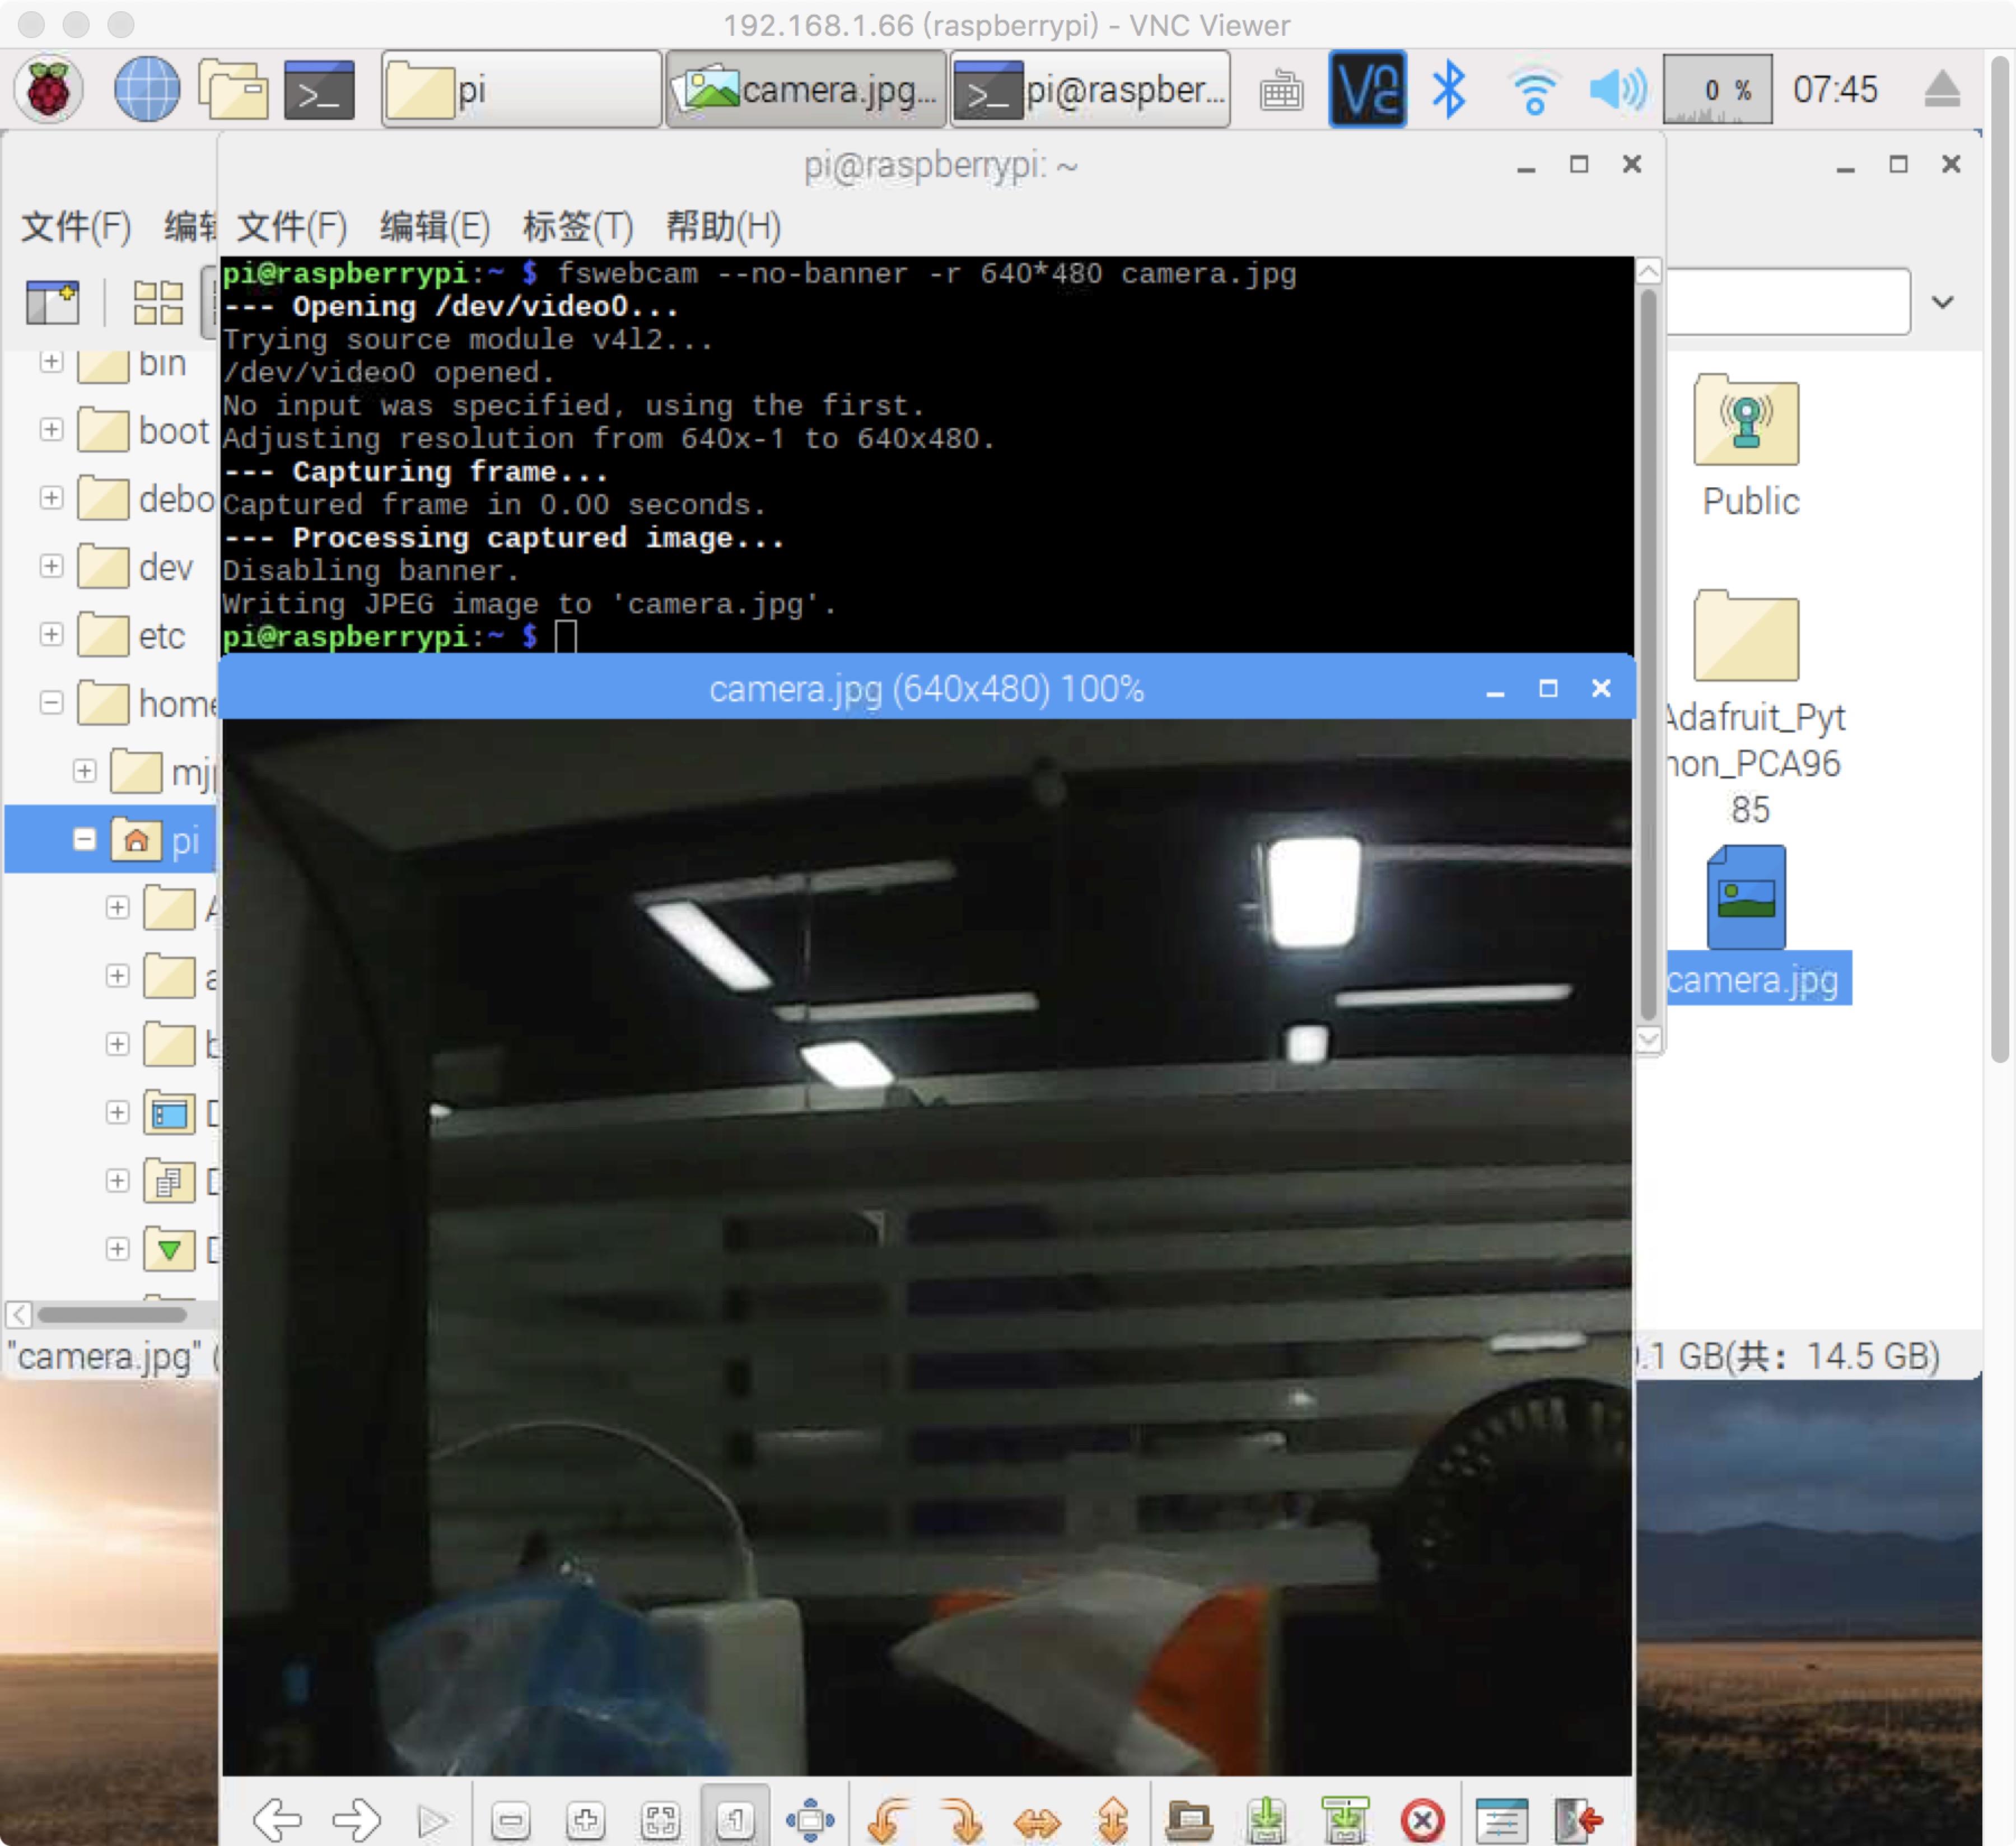
Task: Collapse the home folder tree node
Action: coord(51,702)
